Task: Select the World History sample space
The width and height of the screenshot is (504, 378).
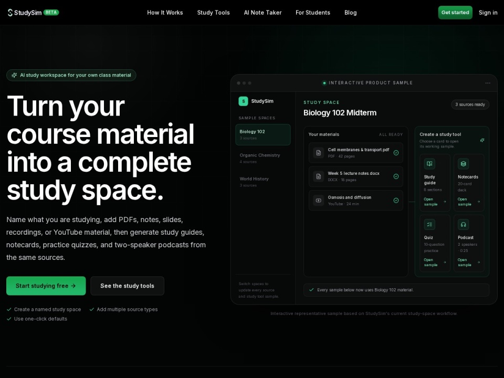Action: coord(263,182)
